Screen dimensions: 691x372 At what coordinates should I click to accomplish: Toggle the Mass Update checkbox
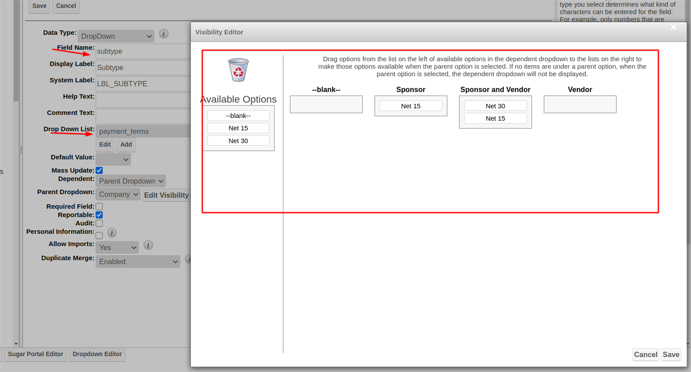tap(99, 170)
